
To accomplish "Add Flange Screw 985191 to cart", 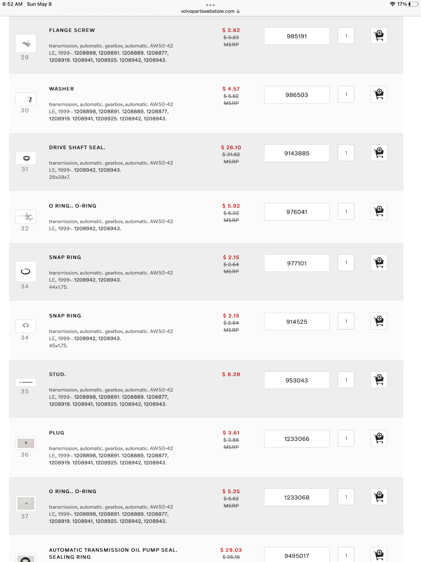I will click(x=379, y=36).
